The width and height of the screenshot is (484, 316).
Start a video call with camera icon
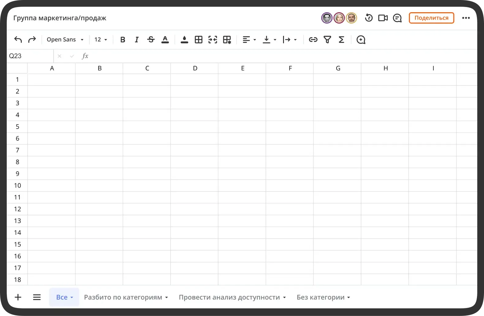pyautogui.click(x=383, y=18)
